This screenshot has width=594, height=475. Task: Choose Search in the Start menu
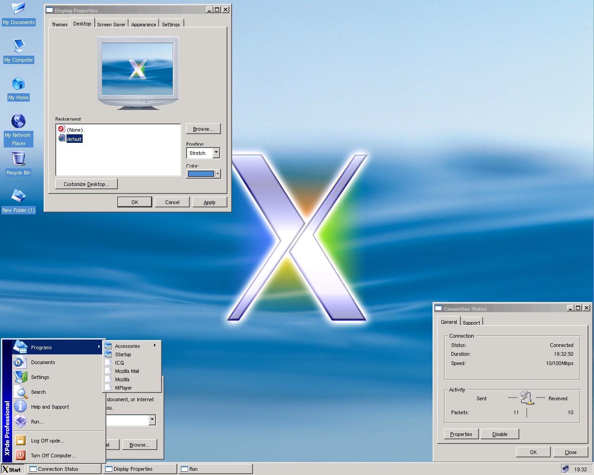point(58,392)
